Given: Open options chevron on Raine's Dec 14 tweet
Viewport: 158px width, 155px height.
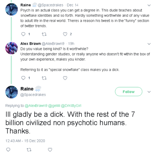Looking at the screenshot, I should 149,5.
